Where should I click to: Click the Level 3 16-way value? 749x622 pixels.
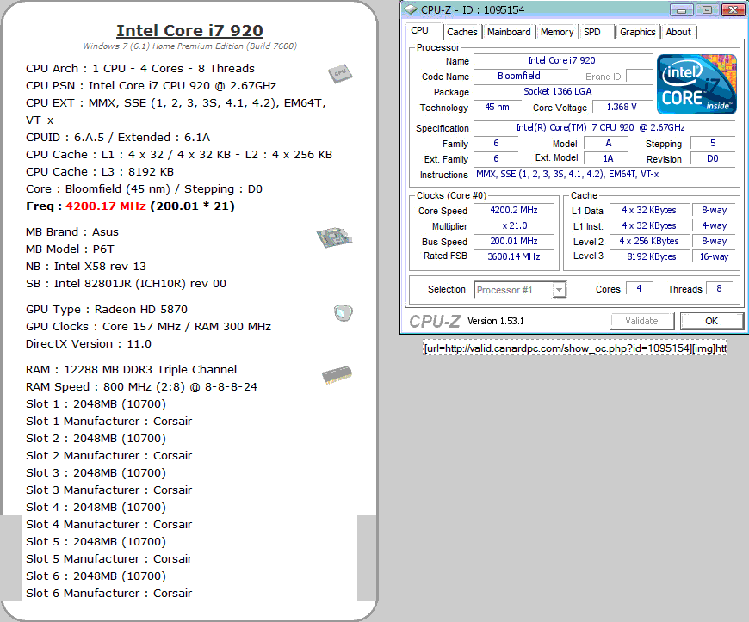(x=714, y=256)
